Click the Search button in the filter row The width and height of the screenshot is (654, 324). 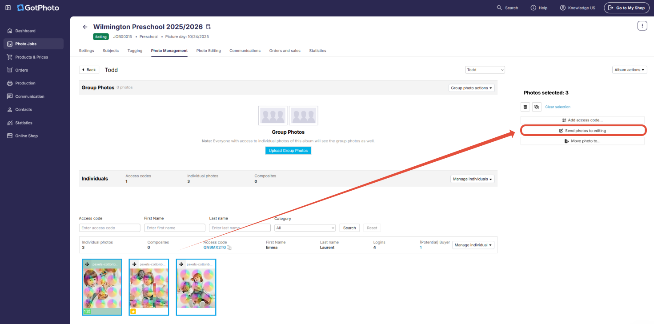pyautogui.click(x=349, y=228)
